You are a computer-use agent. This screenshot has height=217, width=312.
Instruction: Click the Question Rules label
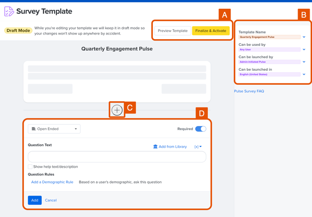point(41,174)
